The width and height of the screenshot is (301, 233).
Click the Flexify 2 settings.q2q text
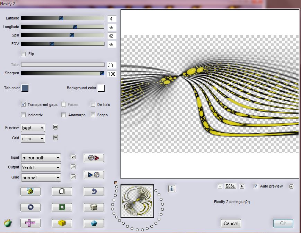point(232,202)
